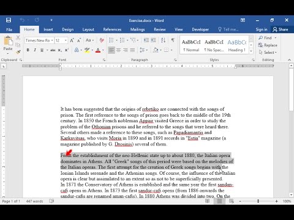The image size is (294, 220).
Task: Increase the paragraph indent
Action: 153,40
